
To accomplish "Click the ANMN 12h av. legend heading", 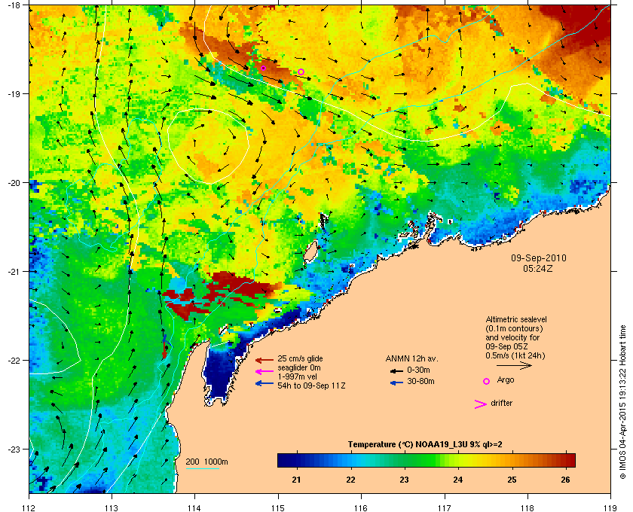I will click(411, 359).
